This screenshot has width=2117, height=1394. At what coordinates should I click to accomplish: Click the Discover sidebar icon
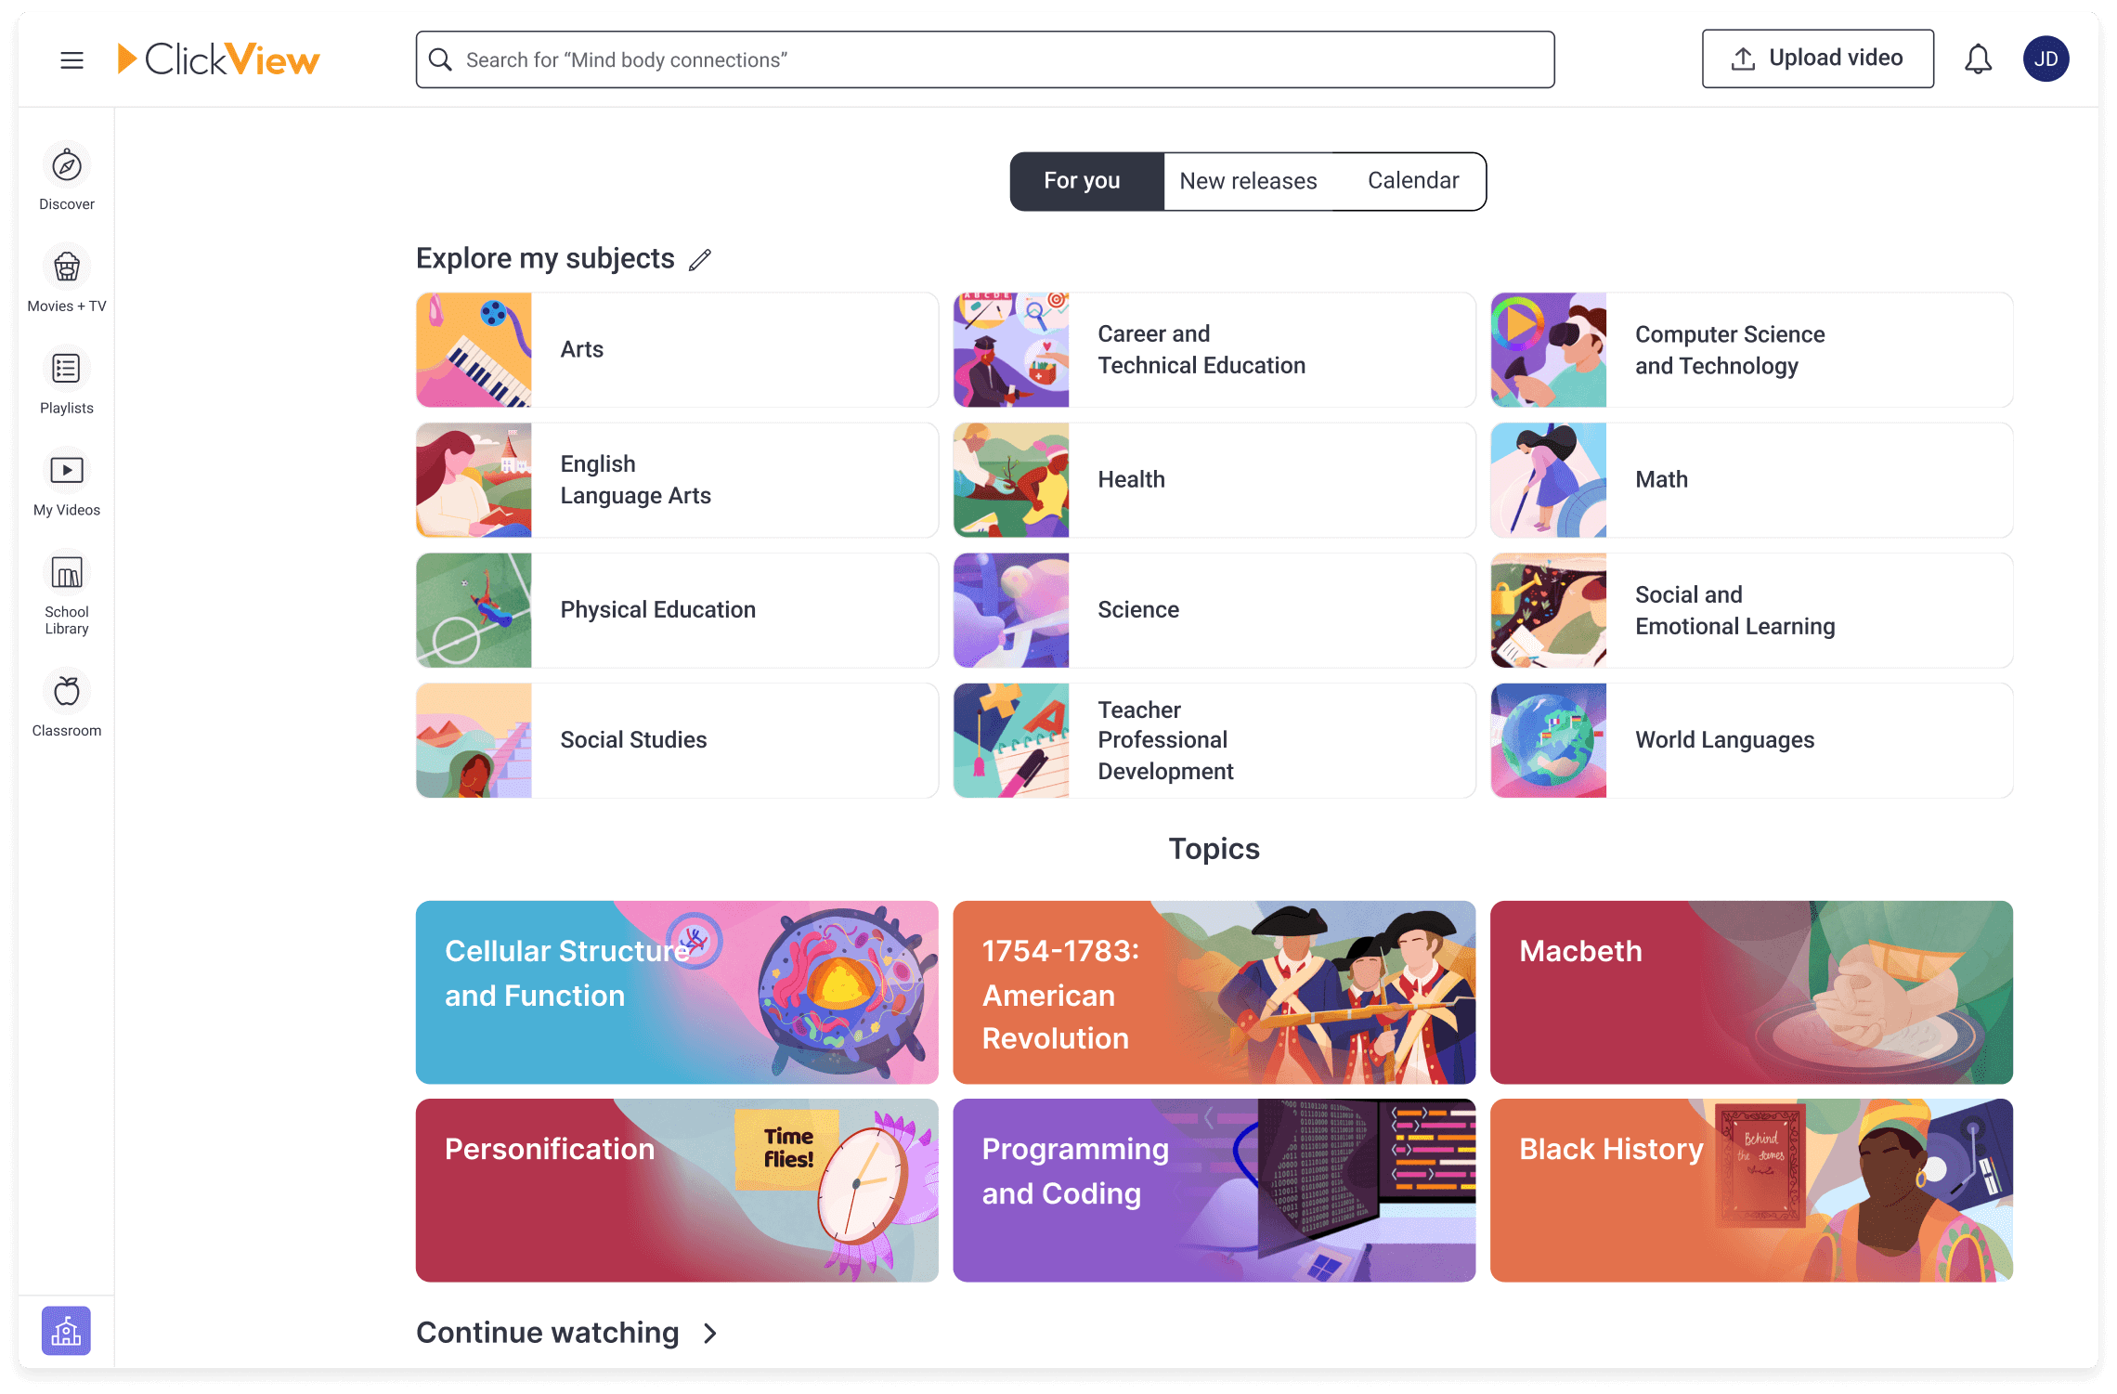pyautogui.click(x=67, y=166)
